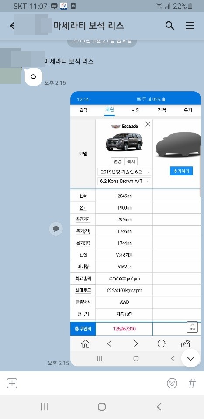This screenshot has width=204, height=419.
Task: Tap the 2,946 mm wheelbase value
Action: pos(124,220)
